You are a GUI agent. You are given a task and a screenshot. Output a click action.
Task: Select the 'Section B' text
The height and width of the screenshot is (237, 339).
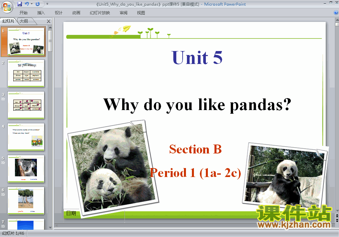[196, 149]
